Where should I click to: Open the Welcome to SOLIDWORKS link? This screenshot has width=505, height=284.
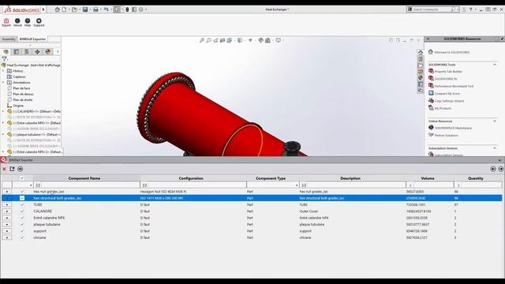[451, 52]
